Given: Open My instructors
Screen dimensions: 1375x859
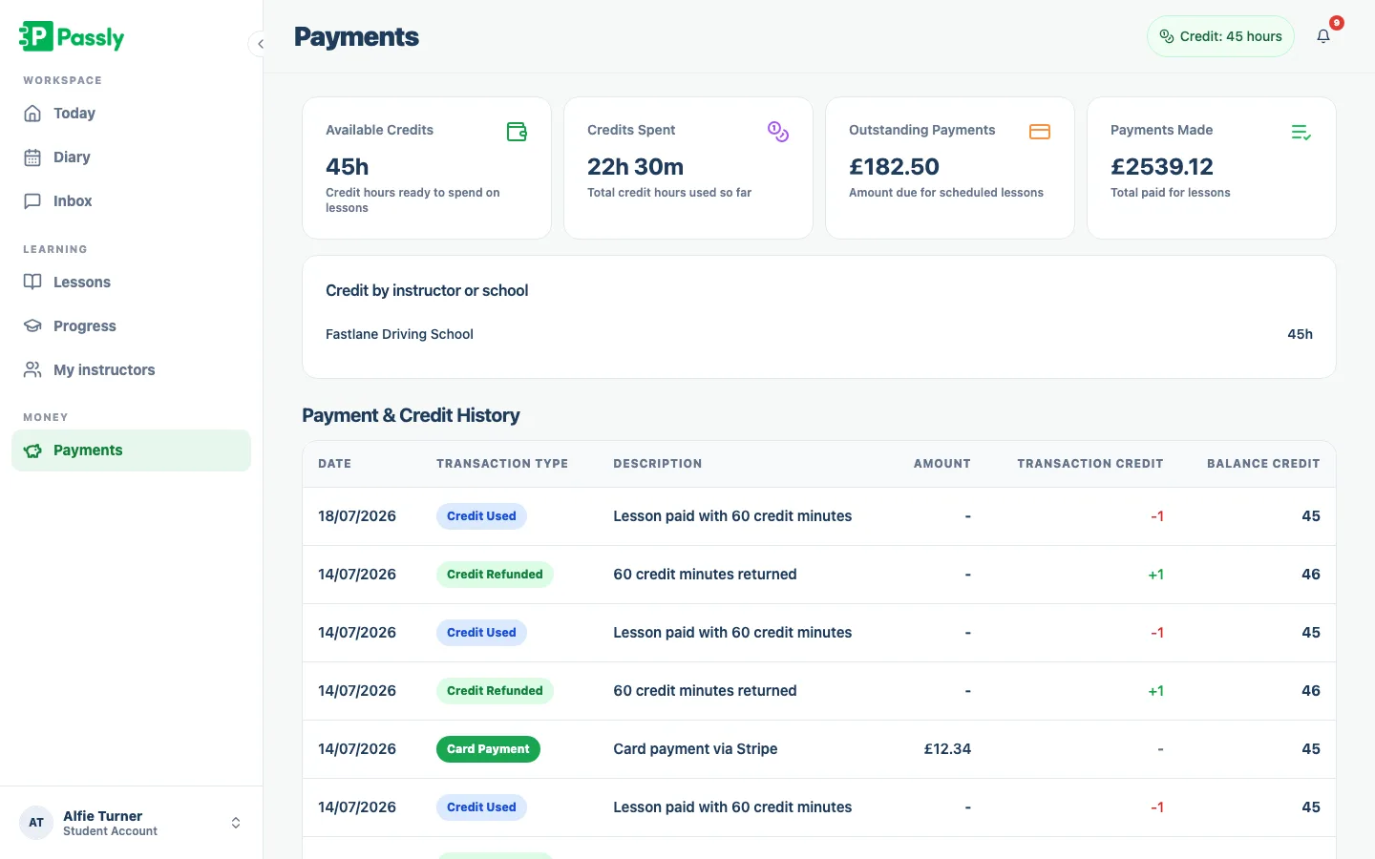Looking at the screenshot, I should 131,370.
